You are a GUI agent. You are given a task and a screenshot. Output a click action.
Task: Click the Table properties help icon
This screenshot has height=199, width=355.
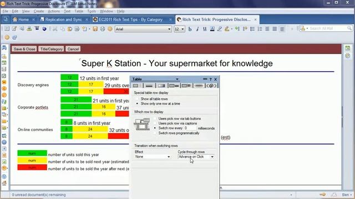[210, 79]
